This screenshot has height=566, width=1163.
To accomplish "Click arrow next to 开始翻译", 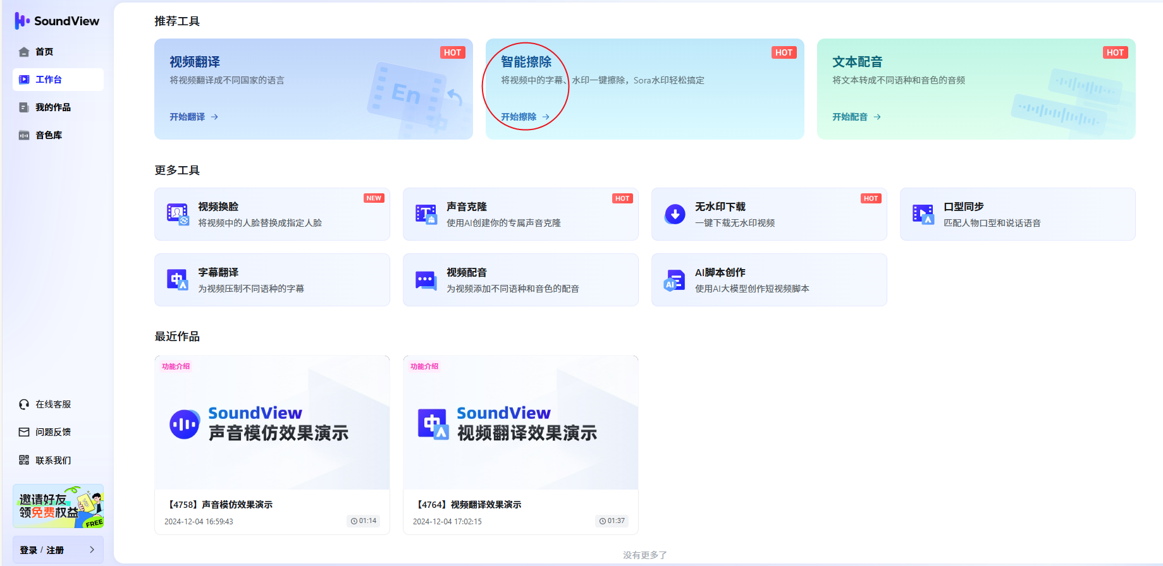I will (x=214, y=117).
